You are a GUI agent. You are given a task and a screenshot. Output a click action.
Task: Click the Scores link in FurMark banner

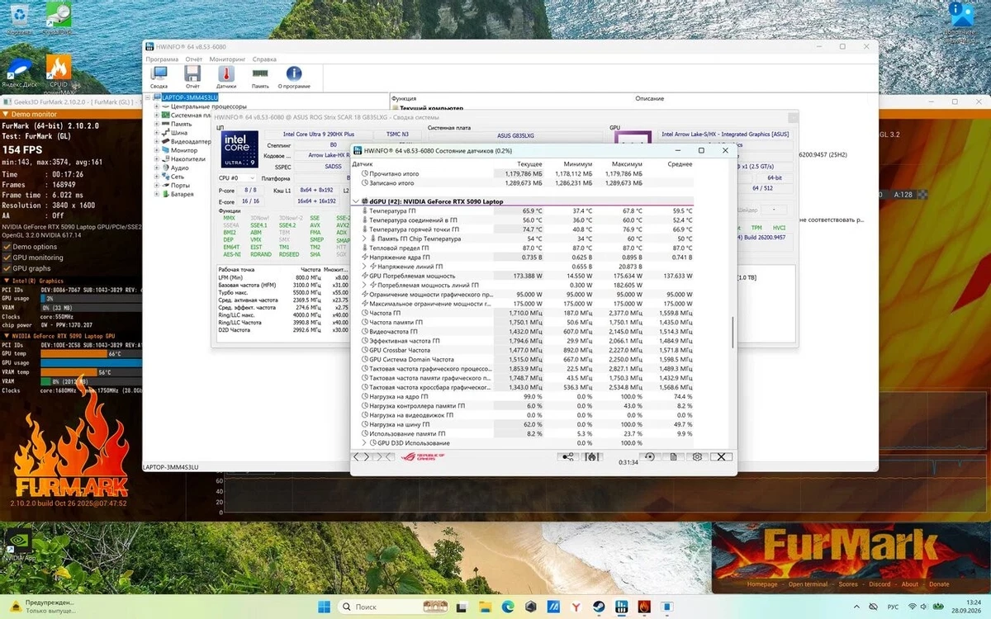tap(848, 584)
